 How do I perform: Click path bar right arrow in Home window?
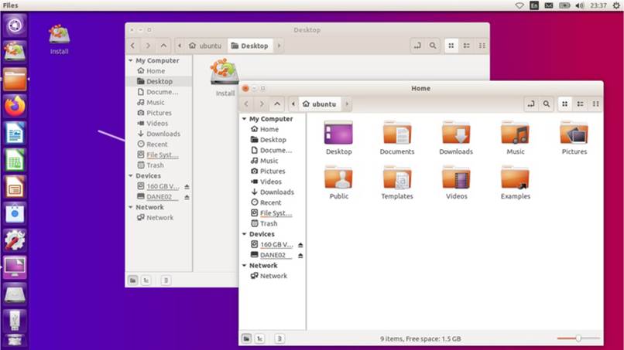click(x=347, y=104)
